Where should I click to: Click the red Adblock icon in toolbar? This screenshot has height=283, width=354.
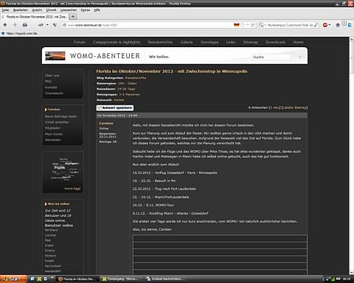(325, 25)
